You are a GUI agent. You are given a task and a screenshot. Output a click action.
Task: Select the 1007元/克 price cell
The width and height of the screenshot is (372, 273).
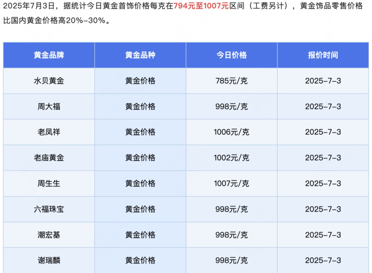click(231, 184)
